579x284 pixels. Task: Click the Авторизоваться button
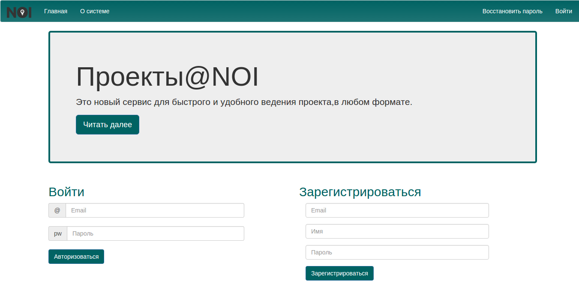76,257
